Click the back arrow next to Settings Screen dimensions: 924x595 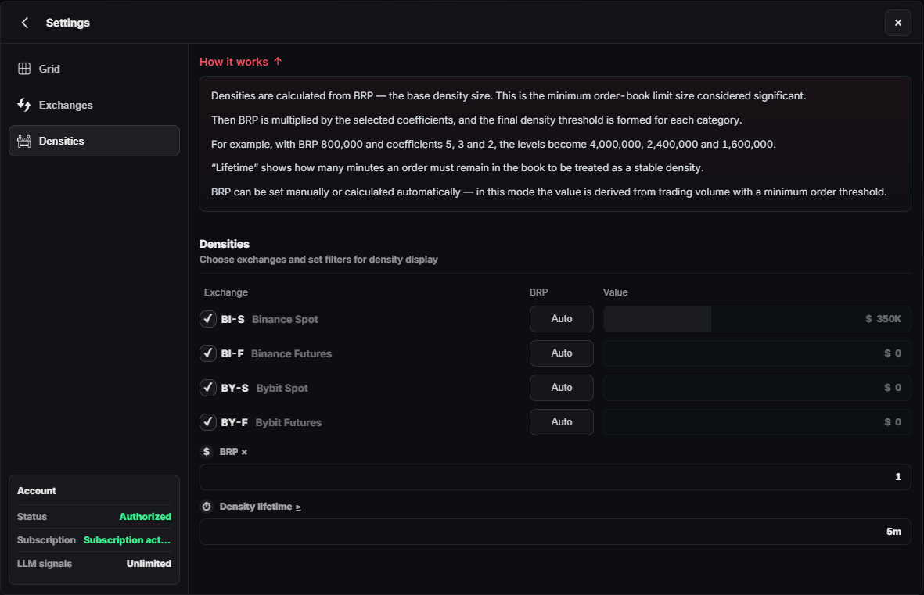pyautogui.click(x=25, y=23)
